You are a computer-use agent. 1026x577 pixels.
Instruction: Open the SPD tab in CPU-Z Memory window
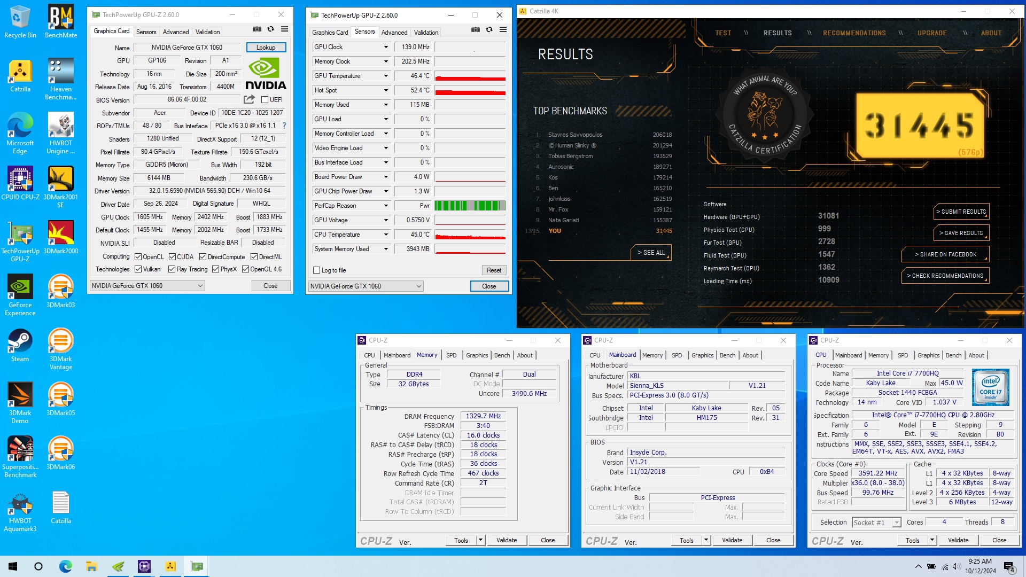point(452,355)
